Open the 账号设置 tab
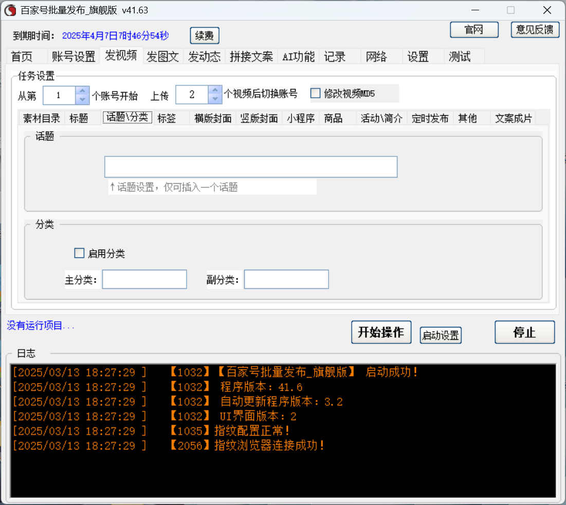The width and height of the screenshot is (566, 505). (74, 57)
